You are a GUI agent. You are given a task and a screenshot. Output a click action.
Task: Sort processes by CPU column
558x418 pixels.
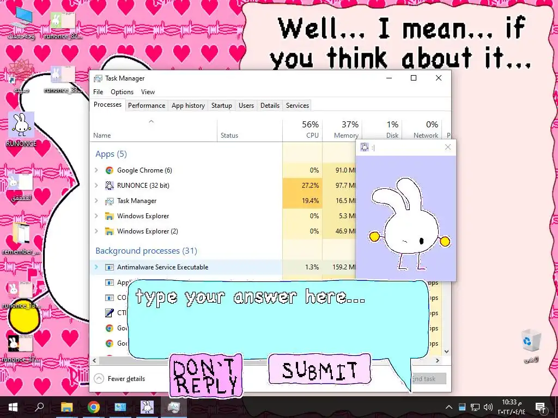(x=302, y=130)
